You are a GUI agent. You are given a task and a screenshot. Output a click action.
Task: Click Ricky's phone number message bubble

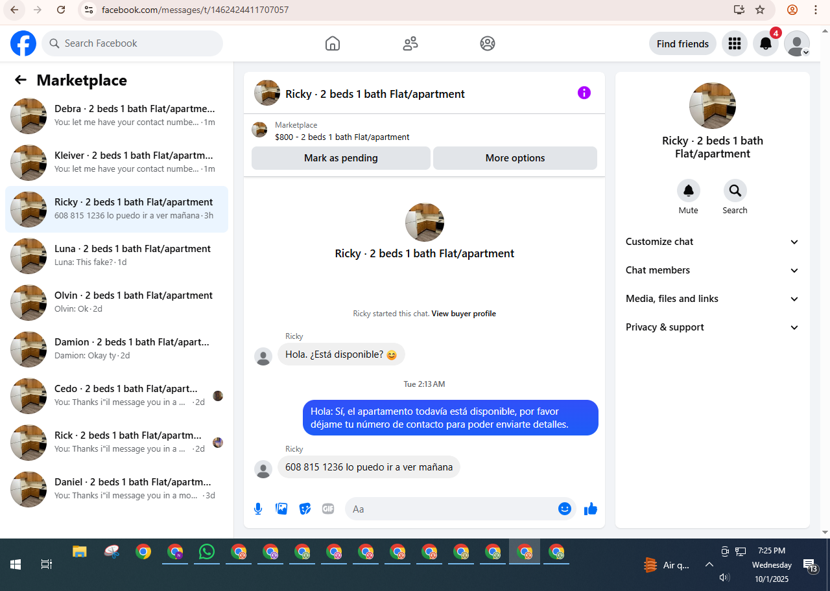[369, 467]
